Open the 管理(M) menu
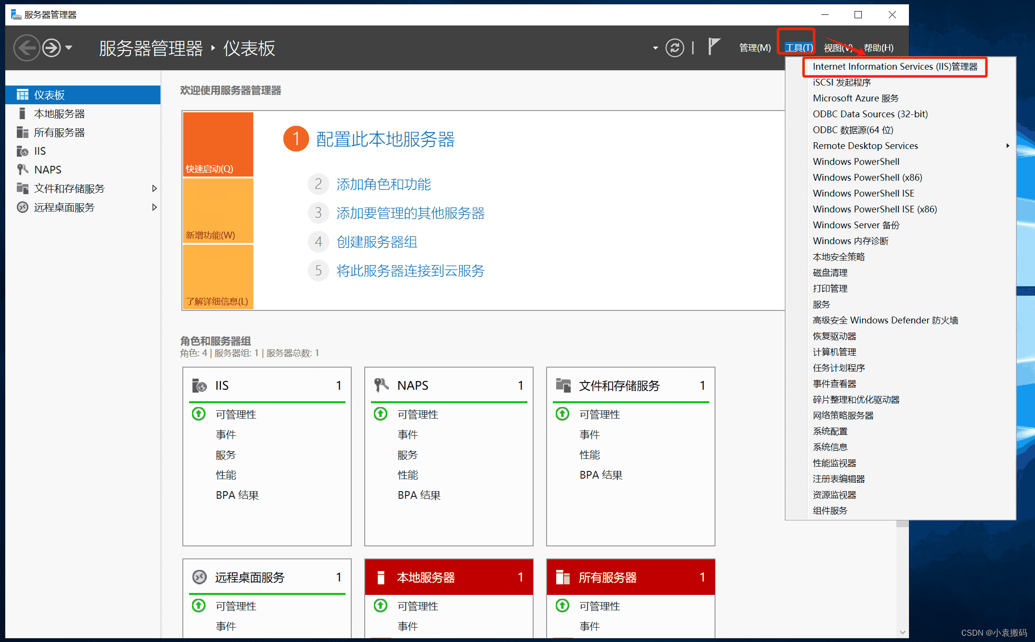 (x=754, y=48)
